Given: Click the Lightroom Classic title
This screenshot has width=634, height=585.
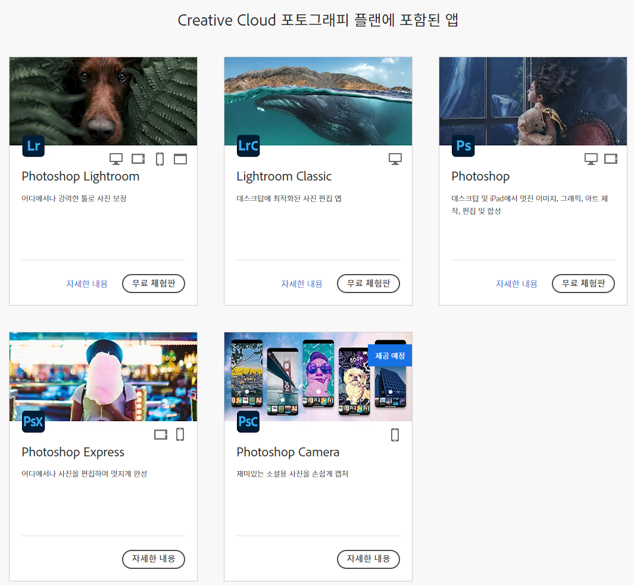Looking at the screenshot, I should [x=284, y=176].
